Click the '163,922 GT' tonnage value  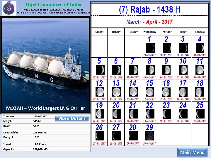40,116
